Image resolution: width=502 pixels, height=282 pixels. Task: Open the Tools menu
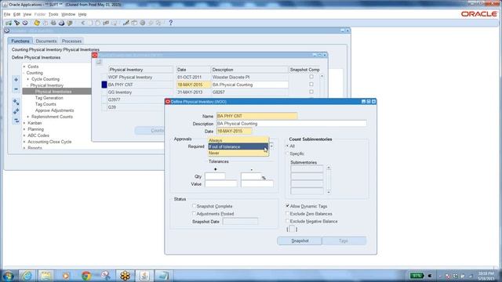[x=53, y=14]
